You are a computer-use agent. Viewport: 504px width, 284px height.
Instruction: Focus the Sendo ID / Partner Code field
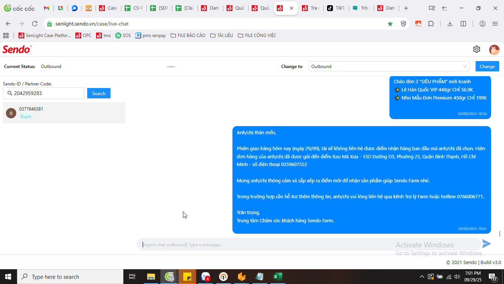pyautogui.click(x=44, y=93)
